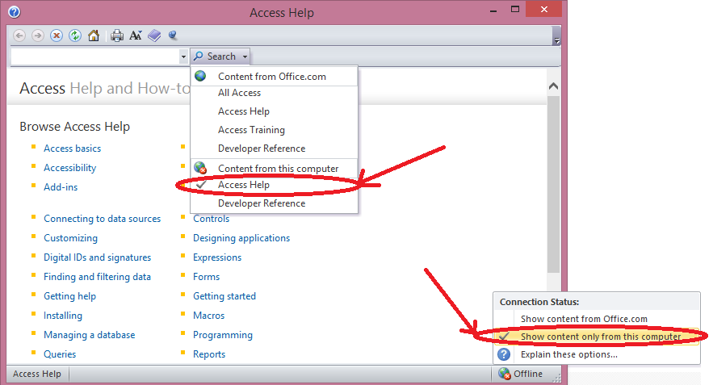
Task: Click the Keep On Top pin icon
Action: point(173,35)
